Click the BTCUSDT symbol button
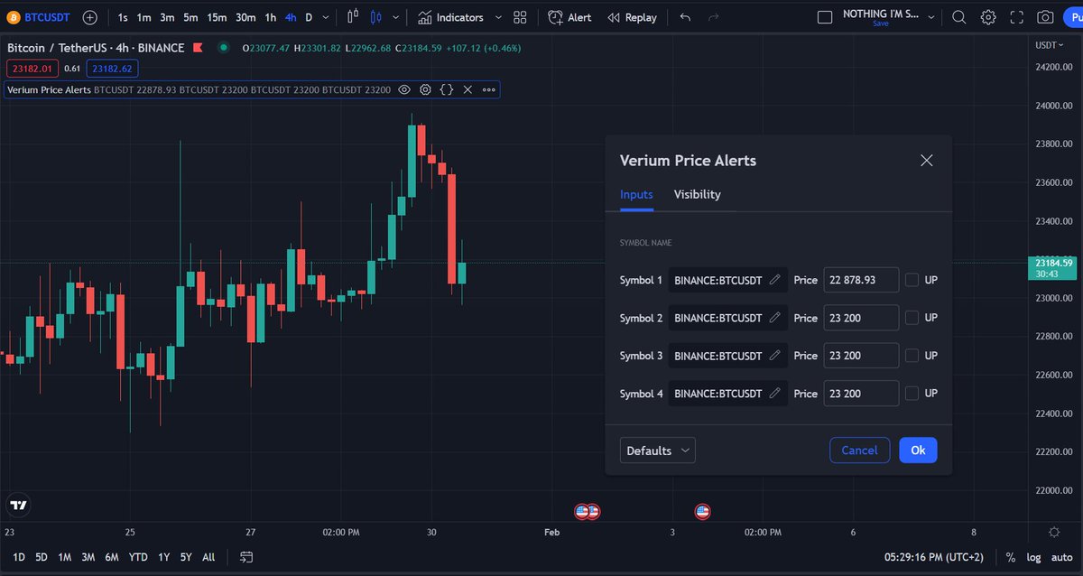The image size is (1083, 576). [x=39, y=17]
